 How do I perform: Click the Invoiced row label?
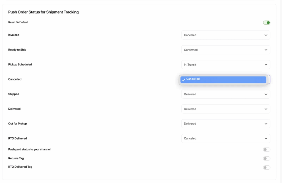(14, 35)
